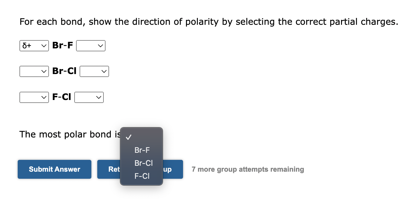Click the chevron on the dropdown after Br-F

[x=100, y=46]
